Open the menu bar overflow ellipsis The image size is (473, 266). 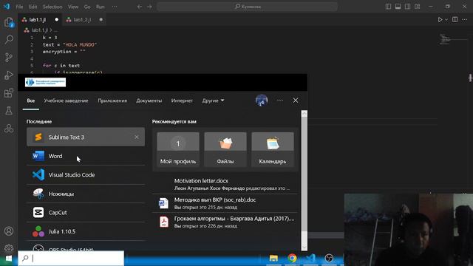point(115,7)
